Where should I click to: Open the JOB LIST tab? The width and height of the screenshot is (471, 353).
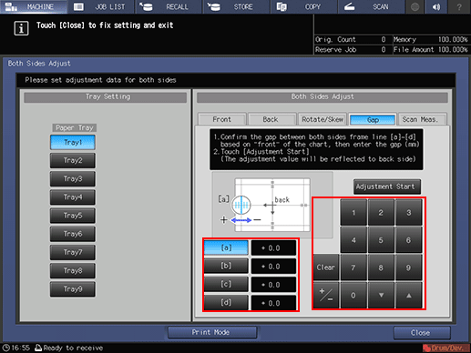point(101,6)
